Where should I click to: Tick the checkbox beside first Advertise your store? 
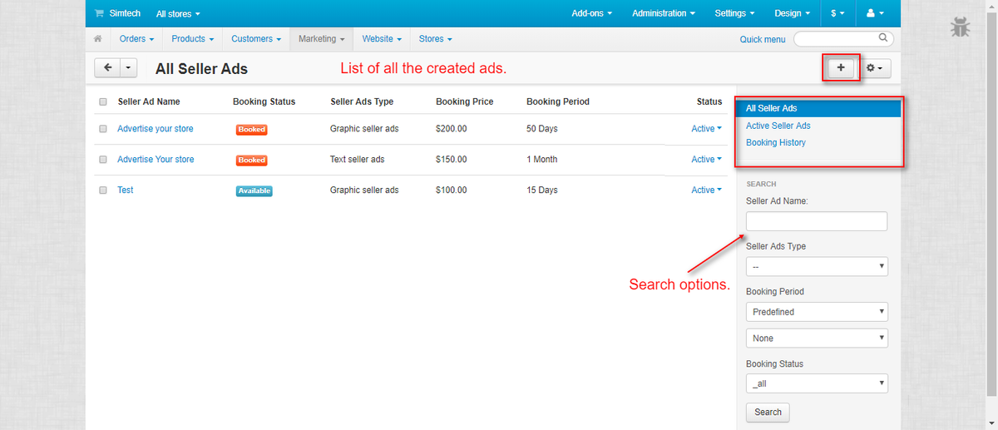[x=103, y=130]
